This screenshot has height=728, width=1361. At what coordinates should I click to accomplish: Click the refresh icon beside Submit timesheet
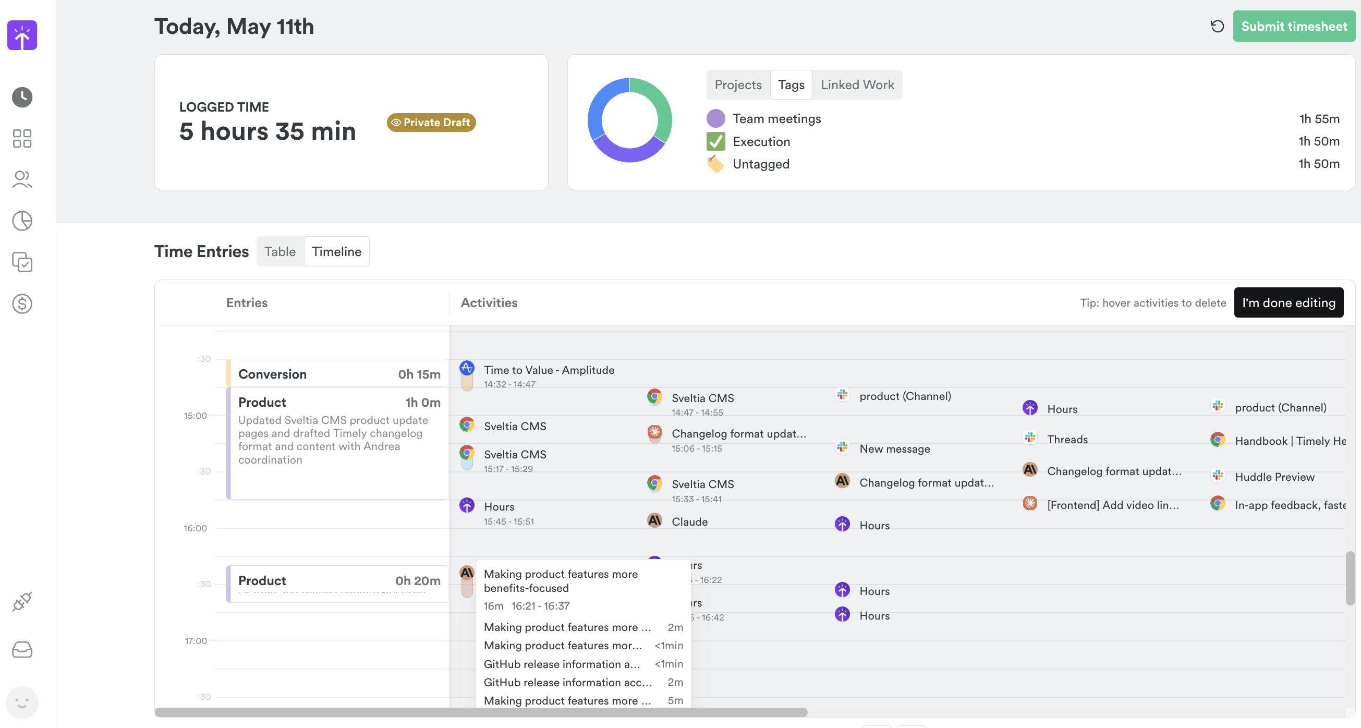pyautogui.click(x=1217, y=26)
